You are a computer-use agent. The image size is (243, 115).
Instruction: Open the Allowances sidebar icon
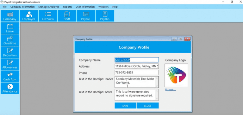click(10, 64)
